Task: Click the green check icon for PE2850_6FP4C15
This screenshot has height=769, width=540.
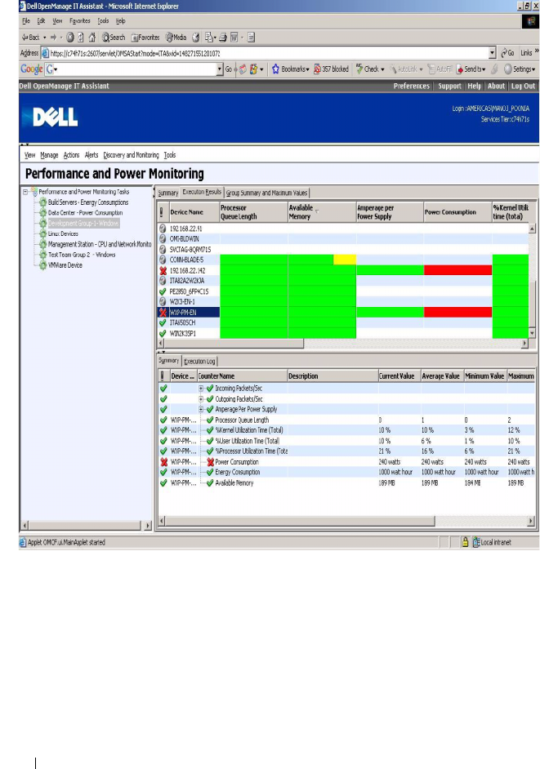Action: 163,291
